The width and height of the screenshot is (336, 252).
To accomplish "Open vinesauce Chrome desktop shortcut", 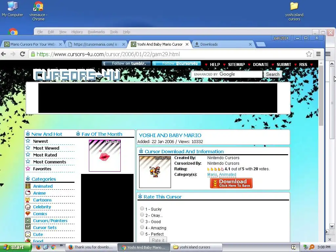I will coord(38,11).
